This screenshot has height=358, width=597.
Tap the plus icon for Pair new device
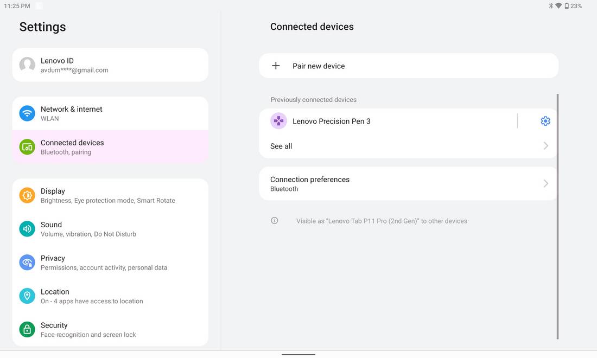[x=276, y=66]
